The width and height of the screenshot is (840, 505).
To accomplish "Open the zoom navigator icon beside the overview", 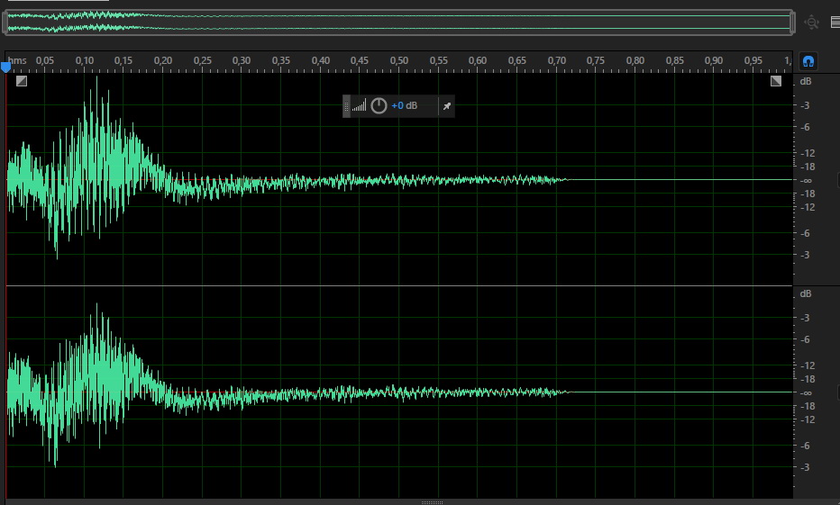I will click(x=811, y=23).
